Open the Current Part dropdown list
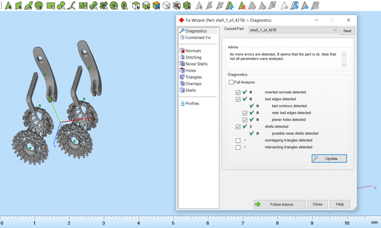Image resolution: width=381 pixels, height=228 pixels. click(x=335, y=30)
